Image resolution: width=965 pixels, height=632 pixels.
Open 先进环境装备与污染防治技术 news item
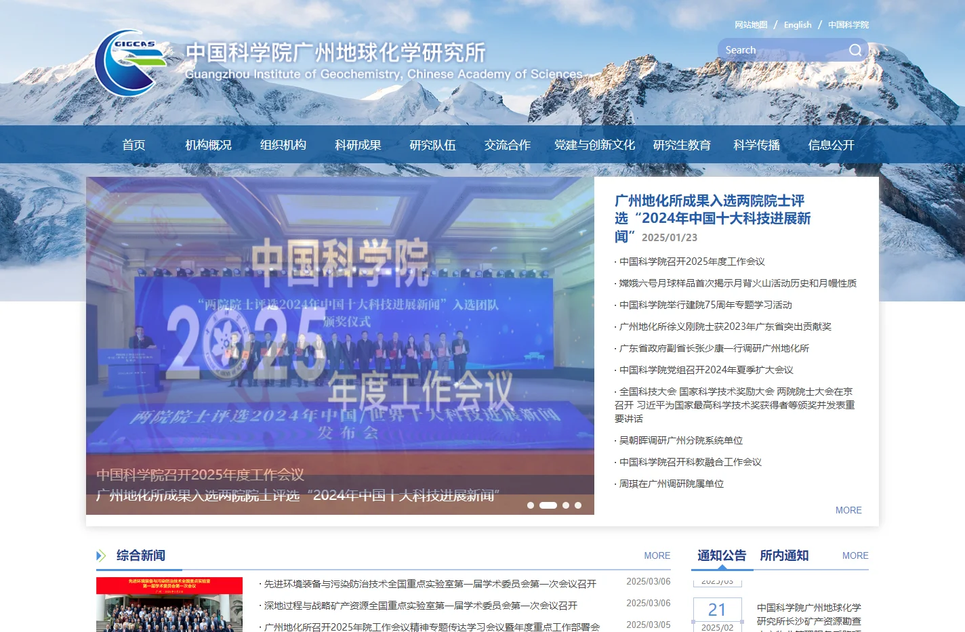click(430, 584)
